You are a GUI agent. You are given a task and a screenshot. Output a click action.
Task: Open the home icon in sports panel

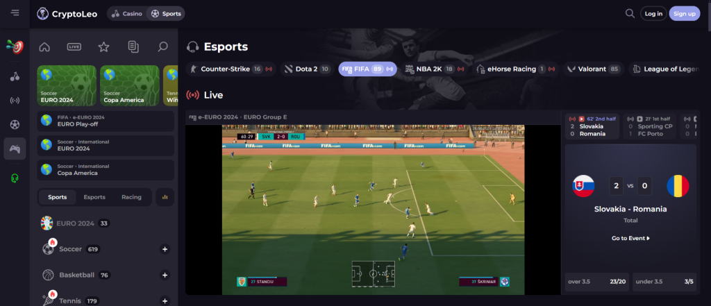click(x=44, y=46)
